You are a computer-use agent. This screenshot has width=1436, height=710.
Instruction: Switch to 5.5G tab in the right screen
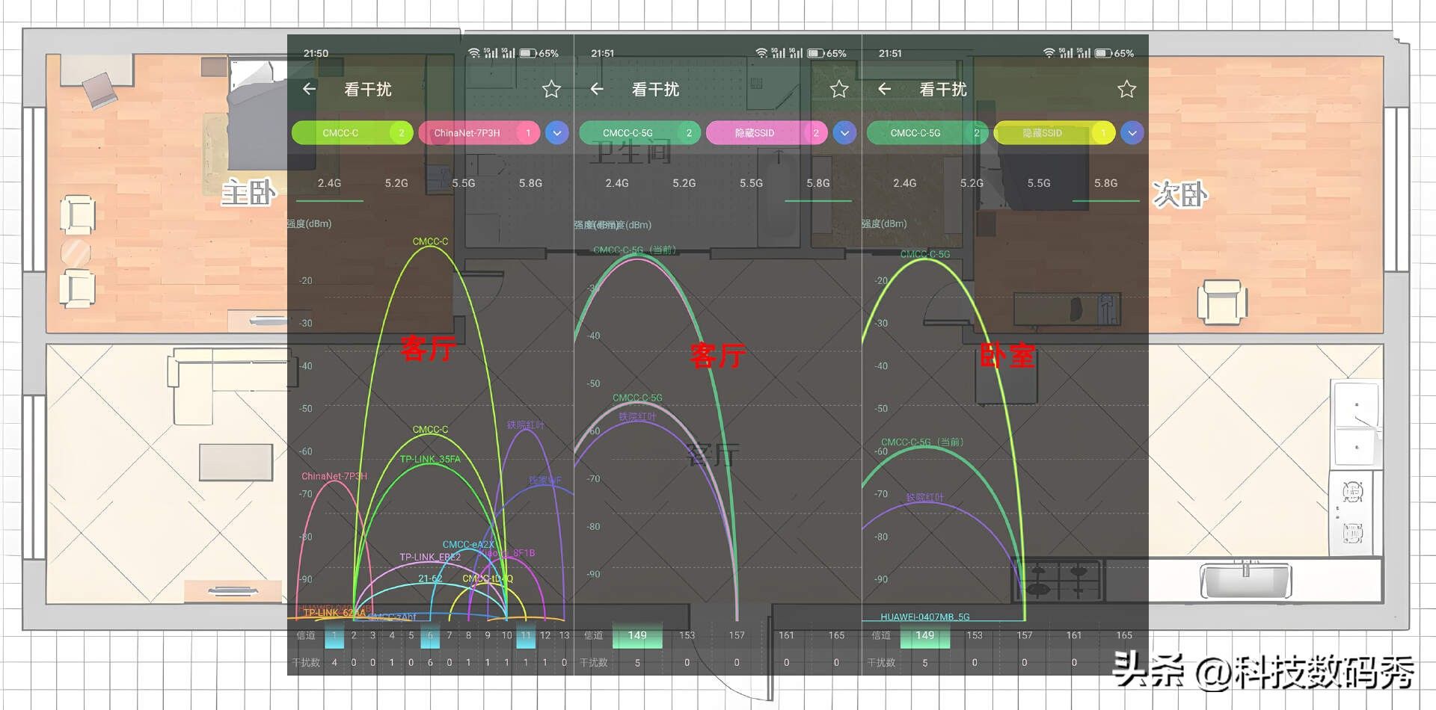pos(1039,183)
